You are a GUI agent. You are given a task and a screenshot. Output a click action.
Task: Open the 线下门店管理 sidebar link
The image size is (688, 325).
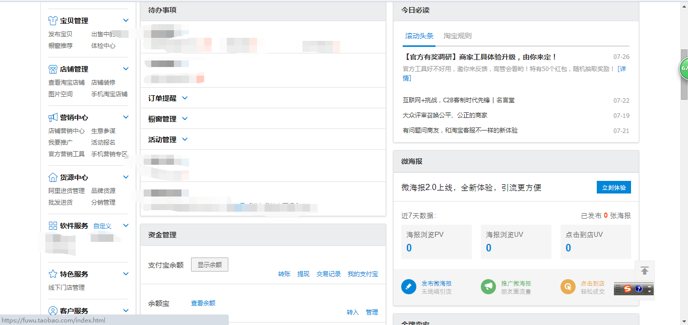coord(67,288)
